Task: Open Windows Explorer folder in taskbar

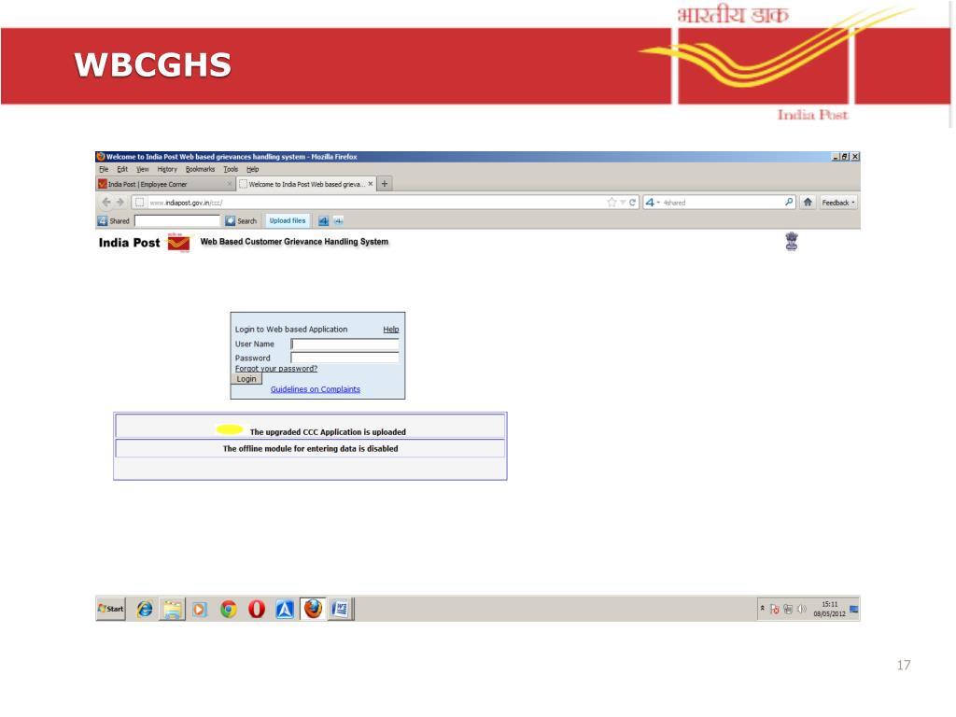Action: 172,609
